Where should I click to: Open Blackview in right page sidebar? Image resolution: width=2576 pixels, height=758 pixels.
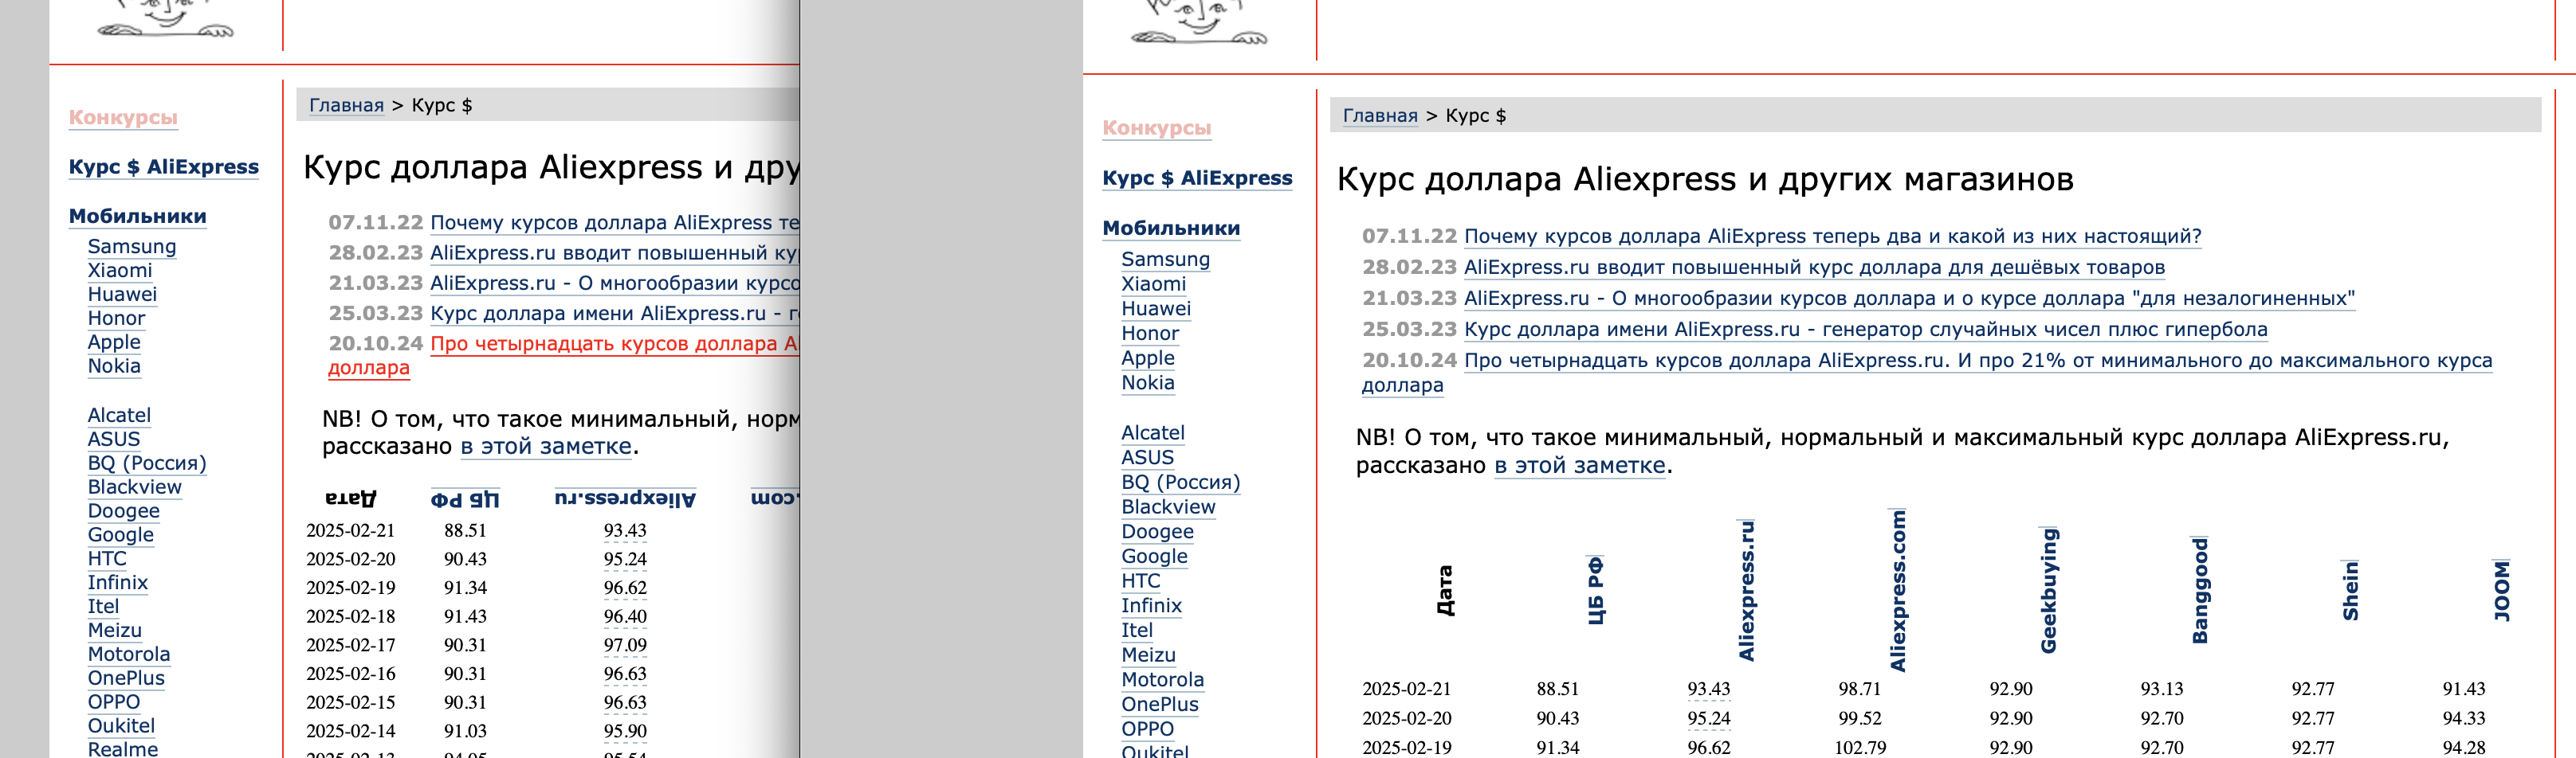tap(1168, 506)
